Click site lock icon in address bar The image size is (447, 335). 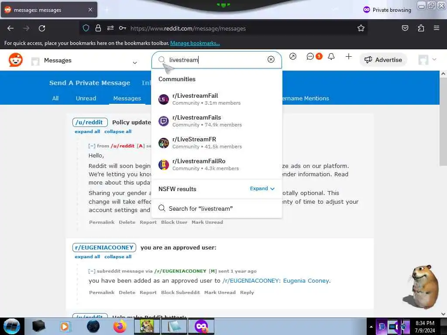coord(98,28)
